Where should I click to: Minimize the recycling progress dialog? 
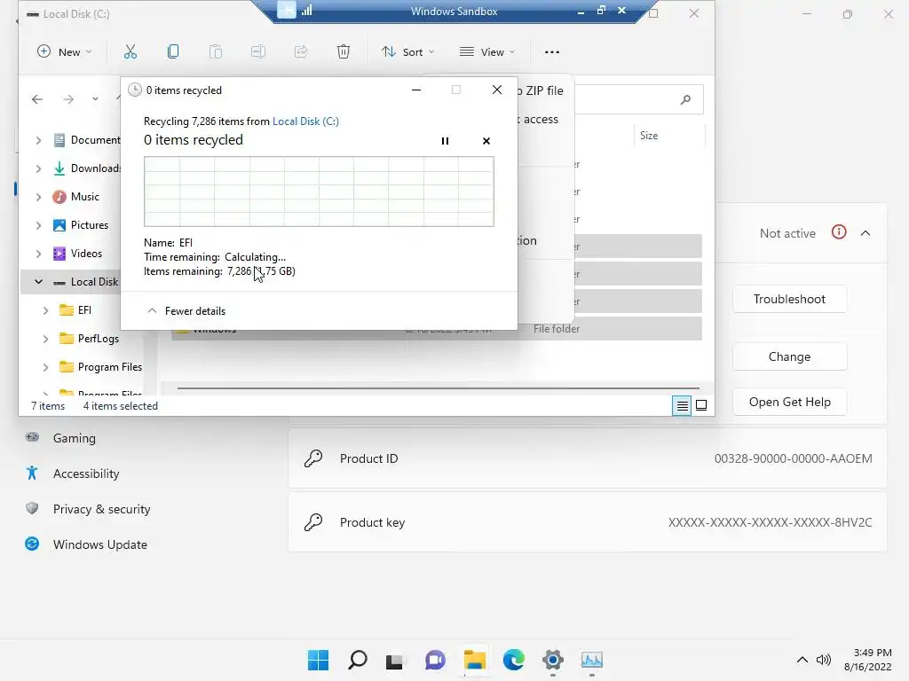click(416, 90)
